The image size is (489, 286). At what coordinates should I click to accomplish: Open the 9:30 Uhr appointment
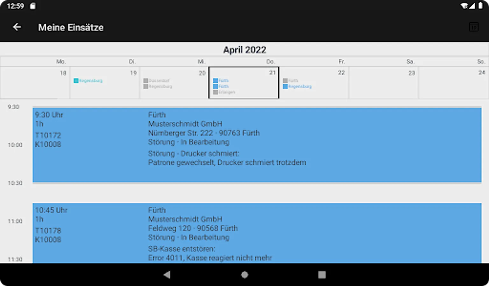click(x=257, y=145)
